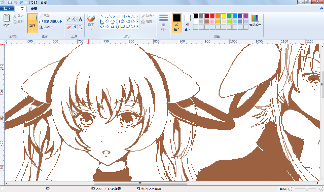Switch to the 查看 View tab
The image size is (324, 192).
coord(34,9)
